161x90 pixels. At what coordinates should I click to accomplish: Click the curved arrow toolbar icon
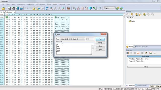(74, 8)
